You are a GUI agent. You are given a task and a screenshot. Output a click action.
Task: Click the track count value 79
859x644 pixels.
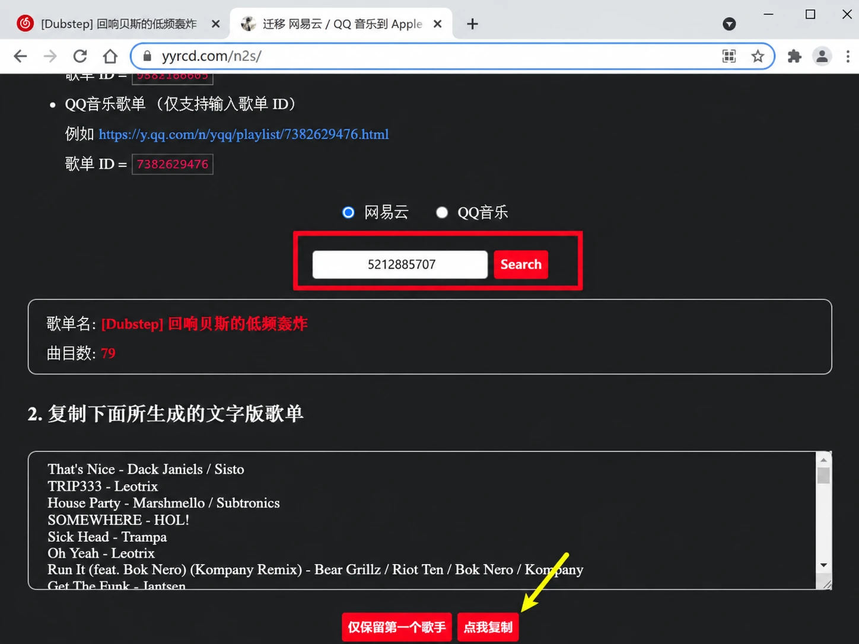[108, 353]
